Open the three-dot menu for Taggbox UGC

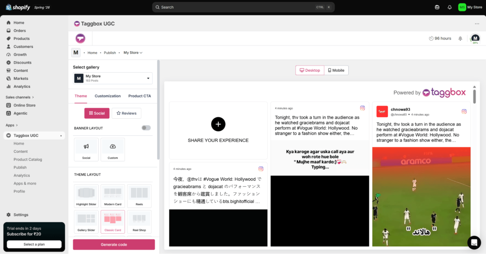[477, 24]
